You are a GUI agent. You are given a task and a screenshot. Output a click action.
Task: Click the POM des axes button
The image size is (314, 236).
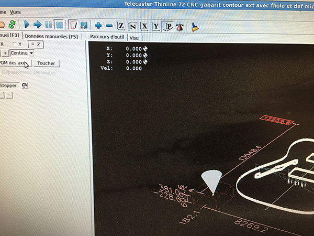[15, 63]
